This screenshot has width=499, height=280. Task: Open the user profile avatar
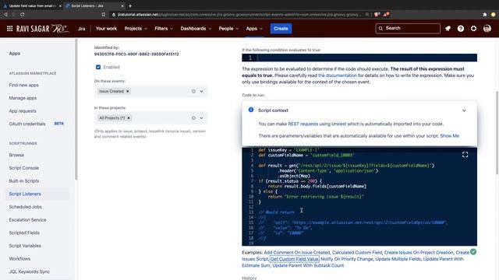pos(487,29)
